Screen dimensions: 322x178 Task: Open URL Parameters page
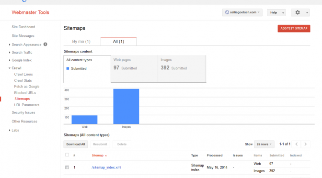[27, 105]
